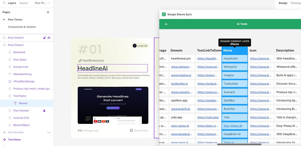The height and width of the screenshot is (146, 301).
Task: Click the unlock icon on Post Content layer
Action: [x=44, y=38]
